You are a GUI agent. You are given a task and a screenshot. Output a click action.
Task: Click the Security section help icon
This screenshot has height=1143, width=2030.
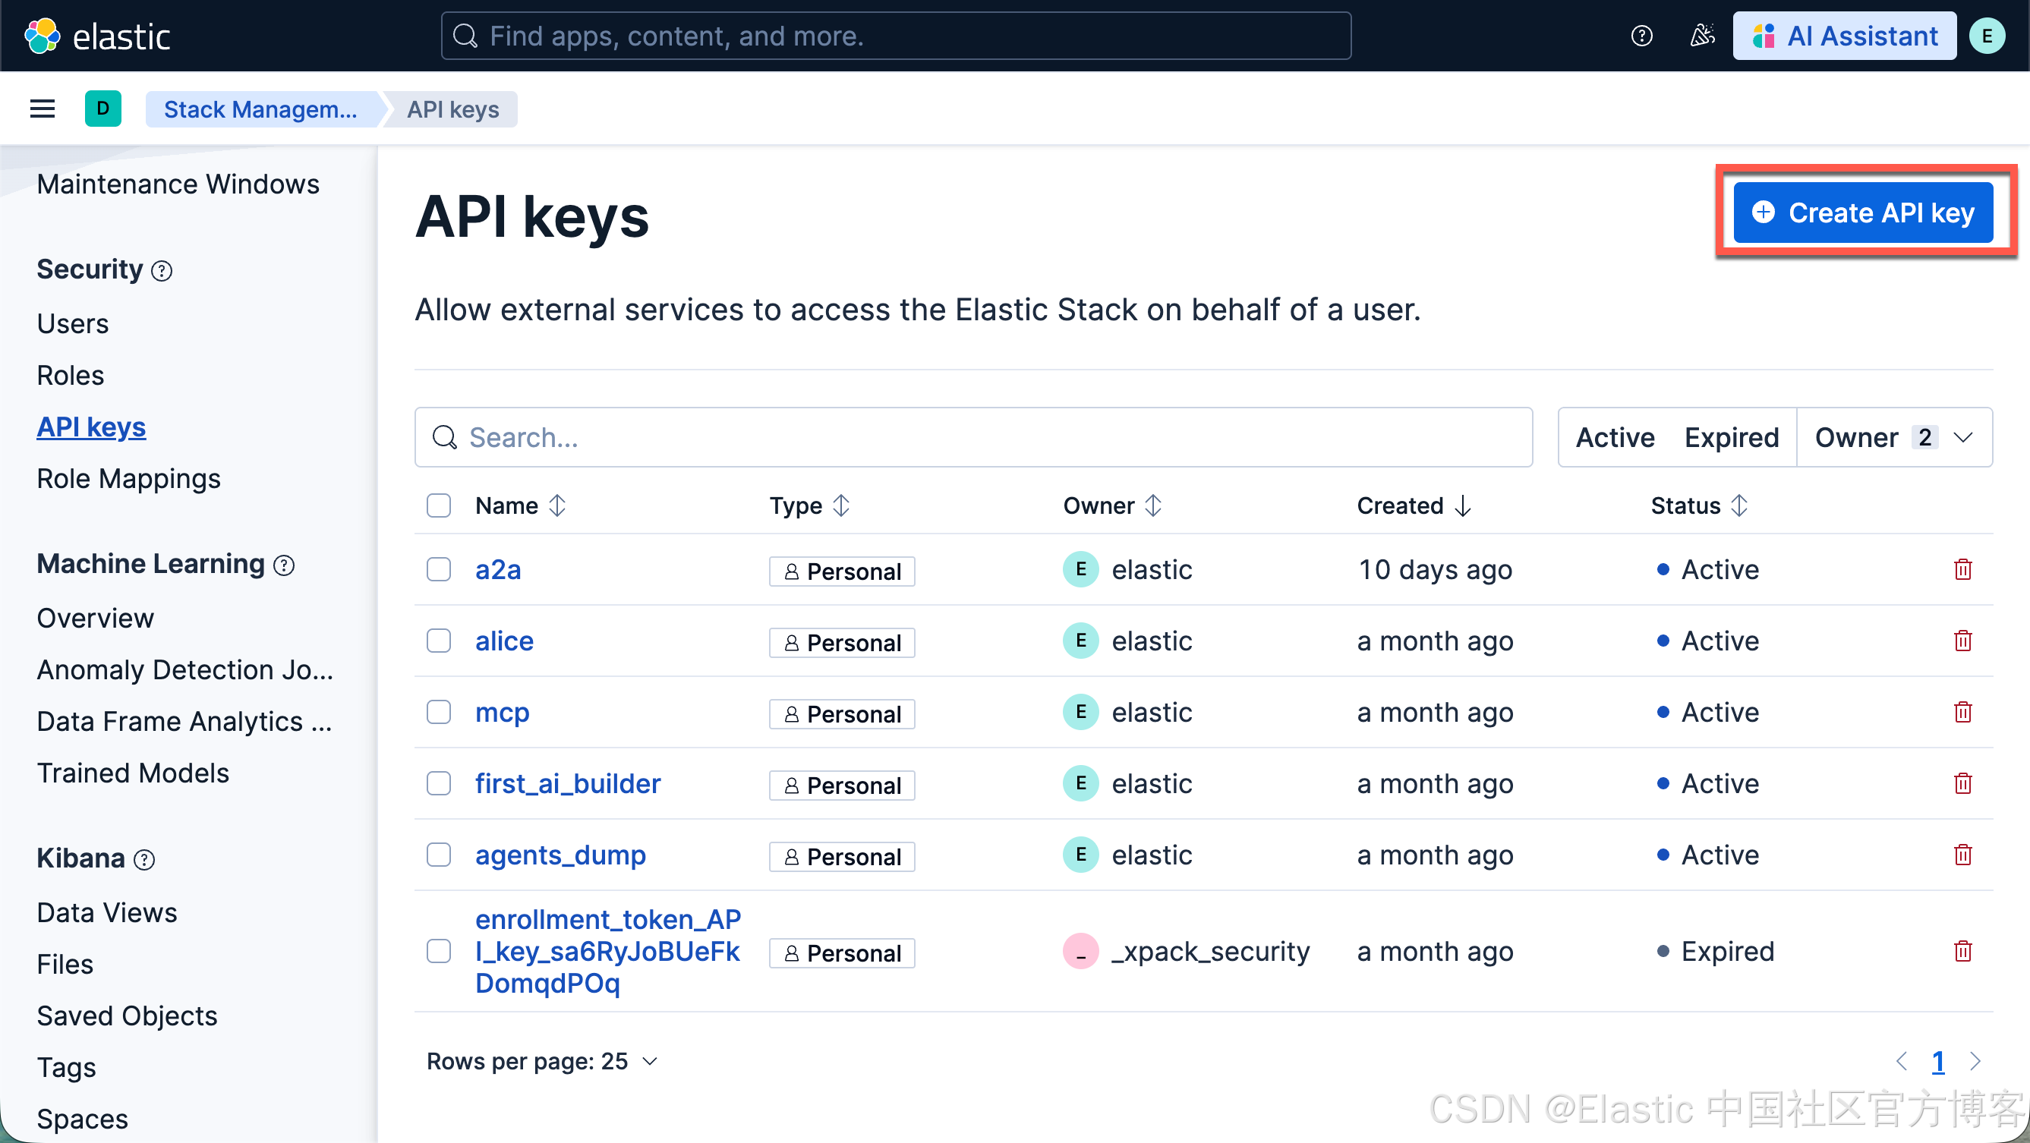tap(162, 271)
